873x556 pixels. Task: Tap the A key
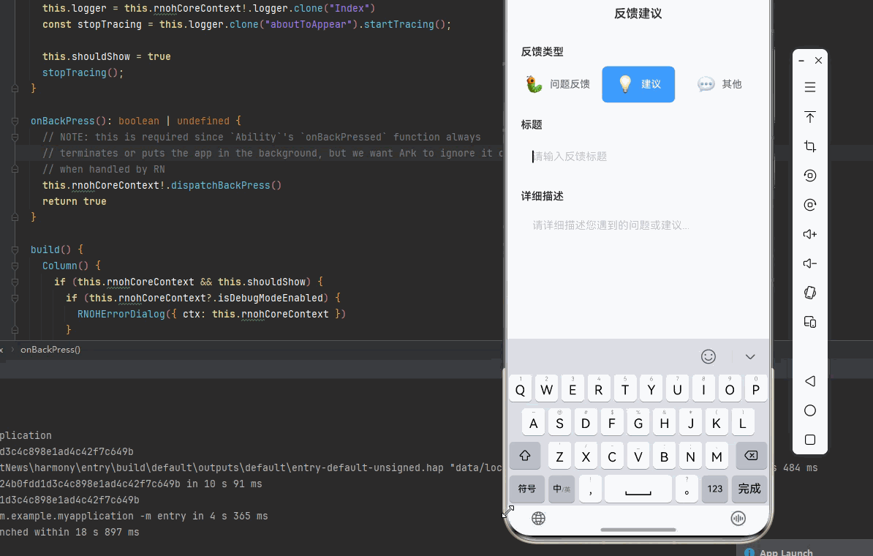click(533, 422)
